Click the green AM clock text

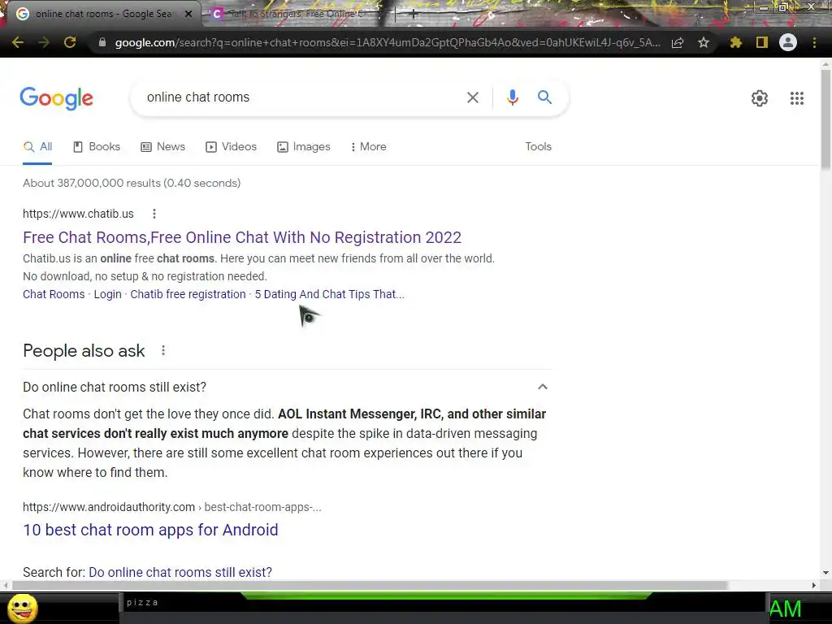786,609
